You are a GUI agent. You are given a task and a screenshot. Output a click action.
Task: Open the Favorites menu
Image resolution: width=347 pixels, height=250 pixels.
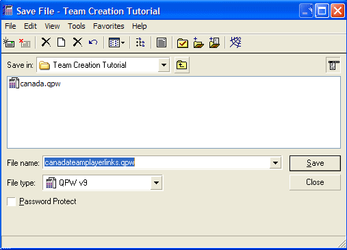point(109,26)
